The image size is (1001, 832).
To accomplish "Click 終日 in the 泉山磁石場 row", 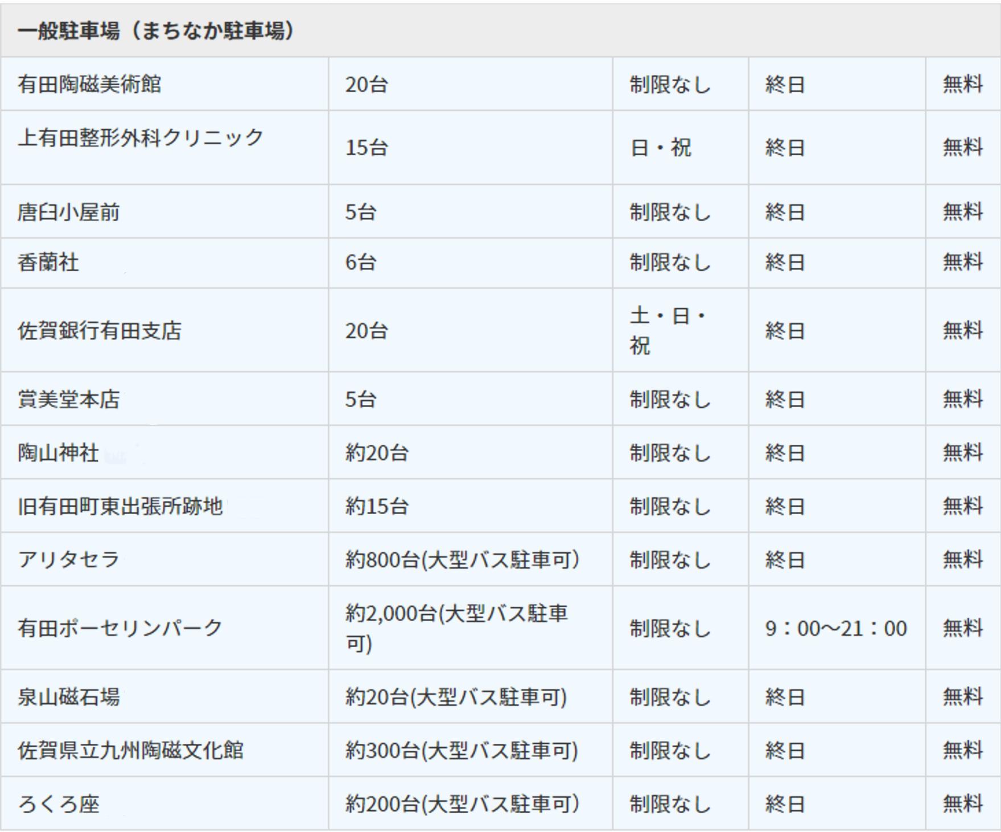I will (785, 697).
